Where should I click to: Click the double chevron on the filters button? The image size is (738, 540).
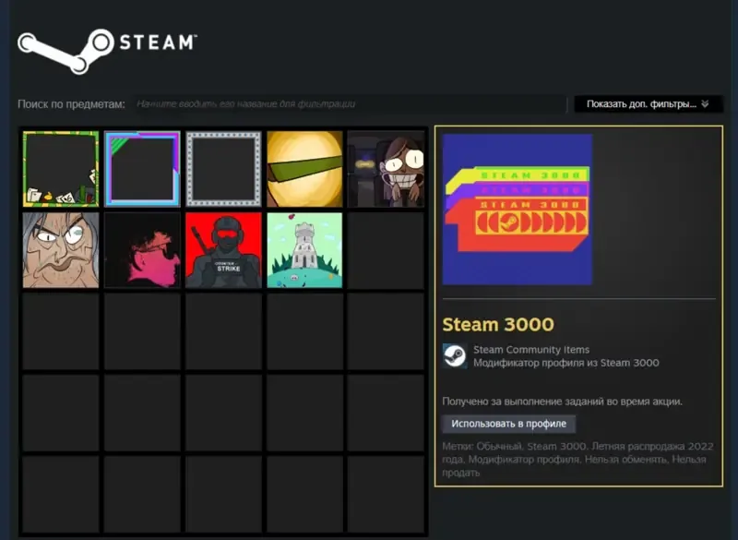pos(705,104)
